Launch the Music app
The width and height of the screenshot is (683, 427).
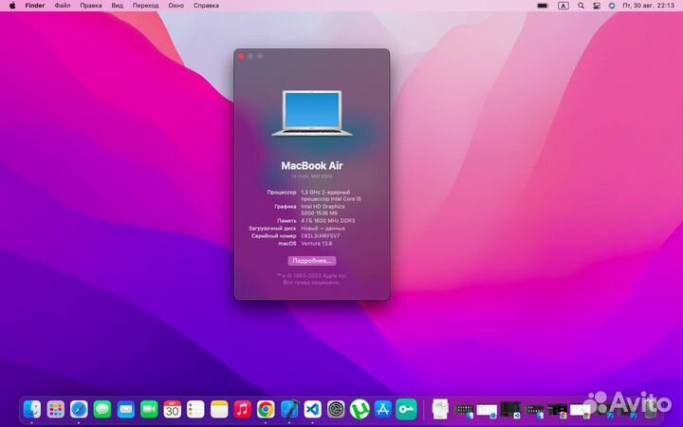[x=243, y=410]
